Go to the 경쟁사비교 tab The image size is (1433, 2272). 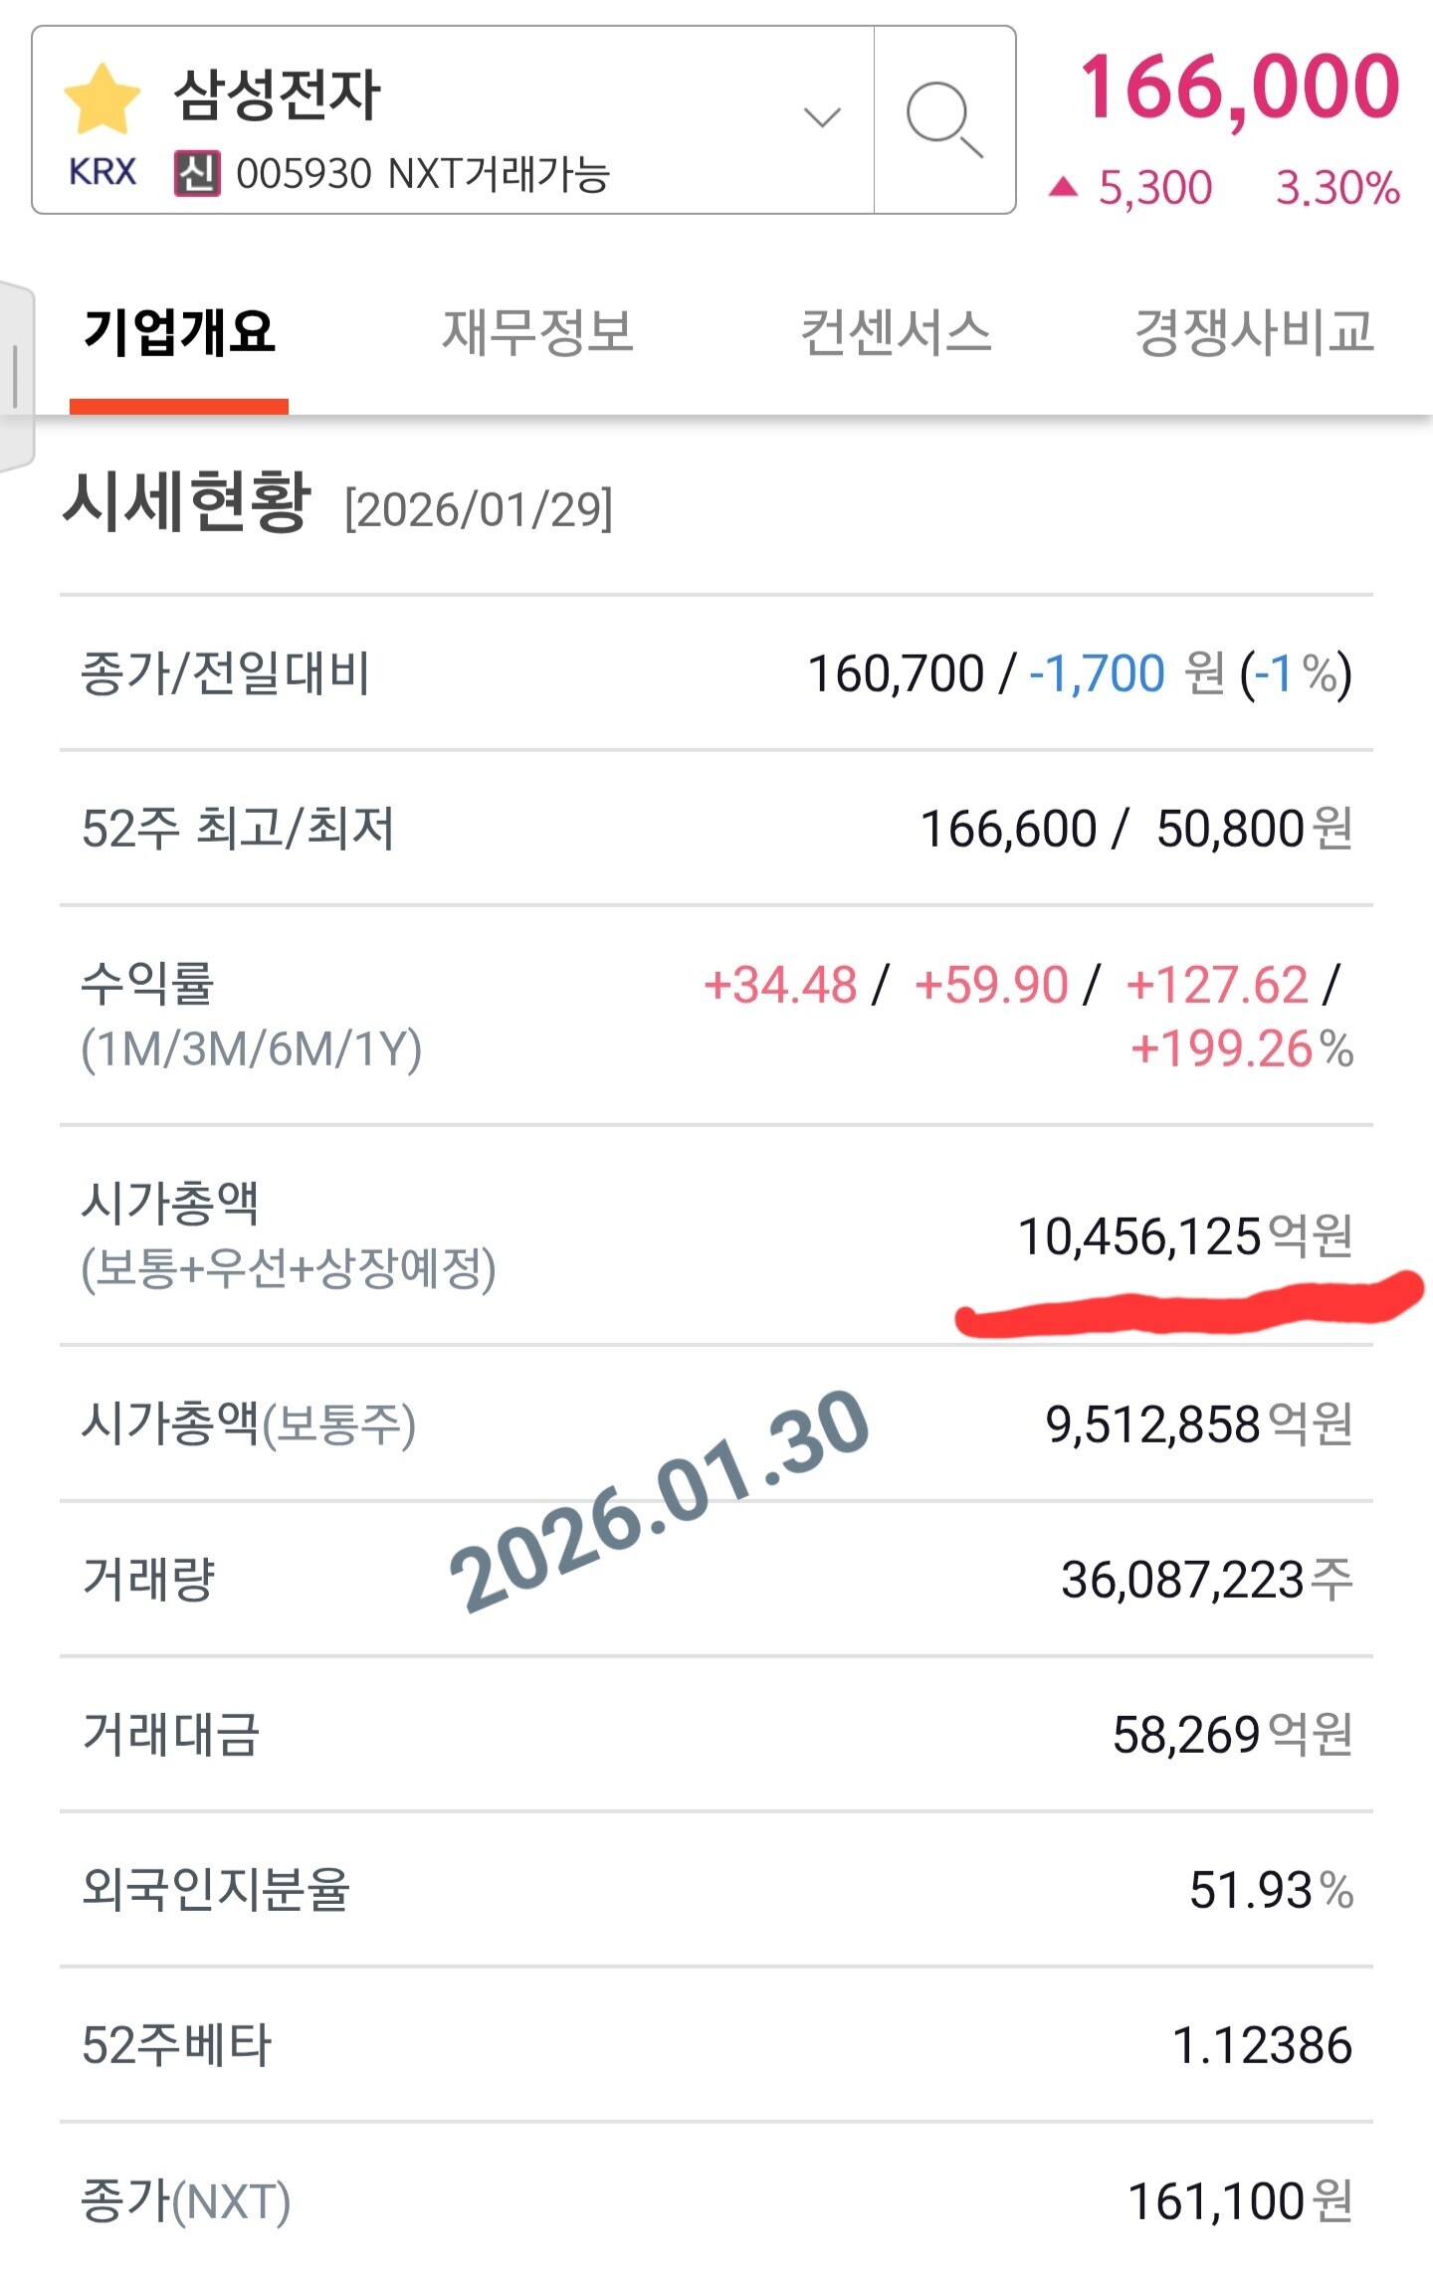1254,332
